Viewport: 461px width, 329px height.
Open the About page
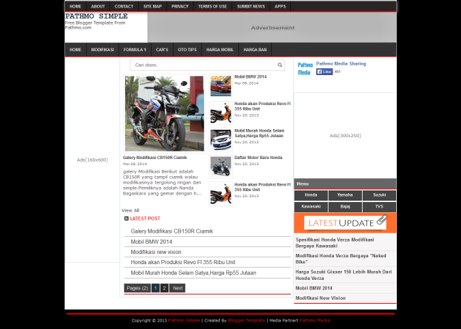coord(98,6)
